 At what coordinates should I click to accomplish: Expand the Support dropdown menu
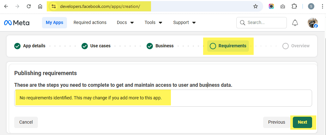coord(184,23)
